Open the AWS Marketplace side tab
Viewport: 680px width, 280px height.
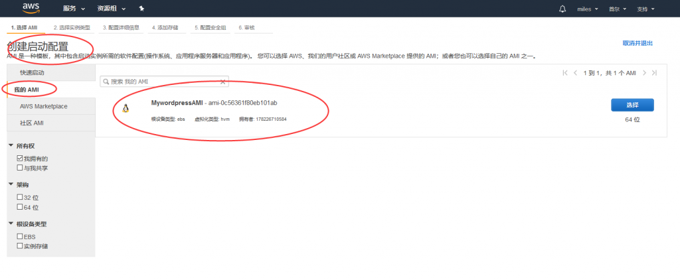tap(51, 106)
